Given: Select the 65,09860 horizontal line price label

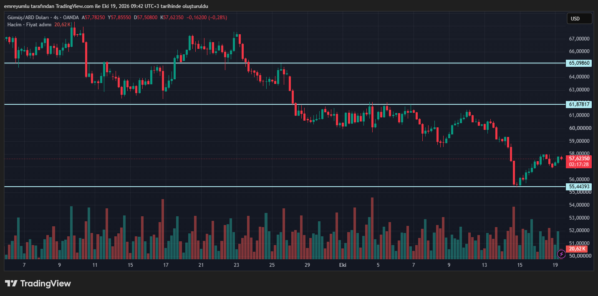Looking at the screenshot, I should tap(579, 63).
